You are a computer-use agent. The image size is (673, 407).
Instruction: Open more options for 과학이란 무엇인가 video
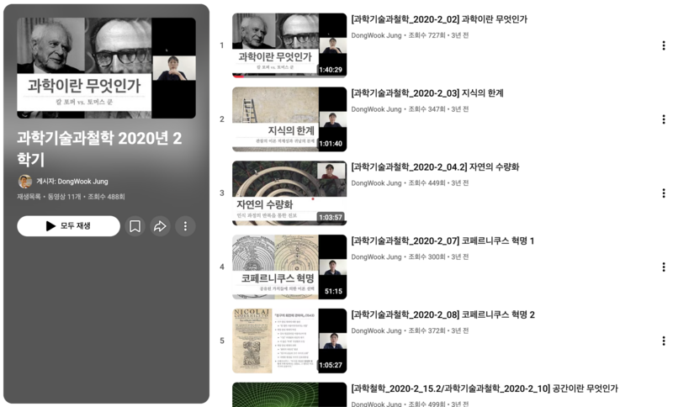[x=664, y=45]
